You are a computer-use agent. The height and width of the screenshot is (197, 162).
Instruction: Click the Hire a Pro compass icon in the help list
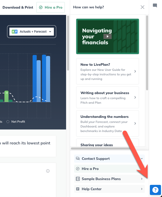[x=78, y=169]
